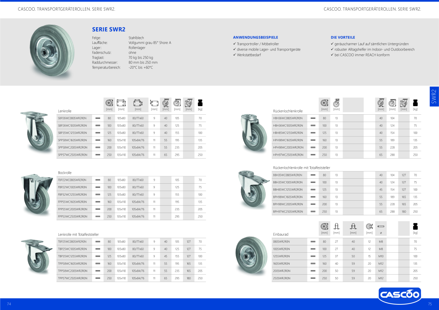Screen dimensions: 439x310
Task: Click the wheel diameter icon above the Rückenlochlenkrolle table
Action: pyautogui.click(x=324, y=103)
